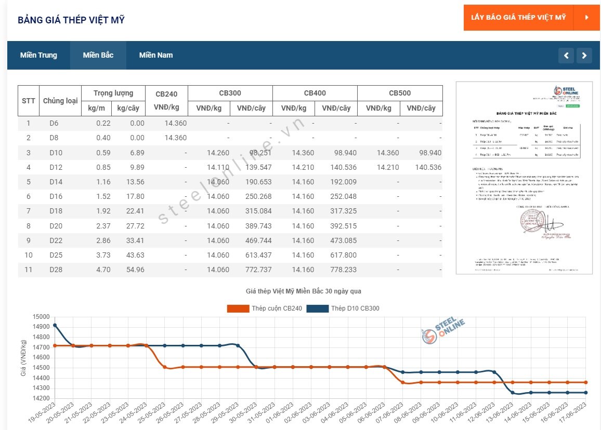Select the Miền Bắc tab
This screenshot has height=430, width=601.
pyautogui.click(x=98, y=55)
